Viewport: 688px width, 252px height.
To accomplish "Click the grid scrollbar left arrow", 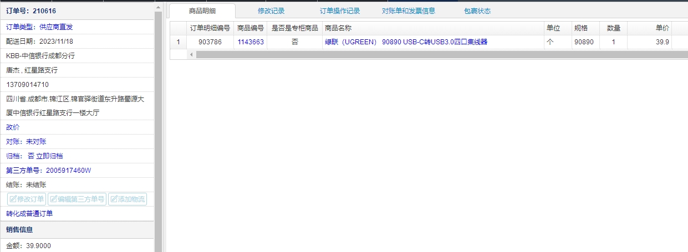I will (x=191, y=54).
